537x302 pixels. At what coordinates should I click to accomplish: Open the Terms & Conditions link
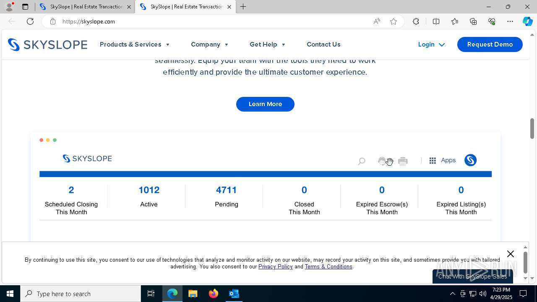328,267
